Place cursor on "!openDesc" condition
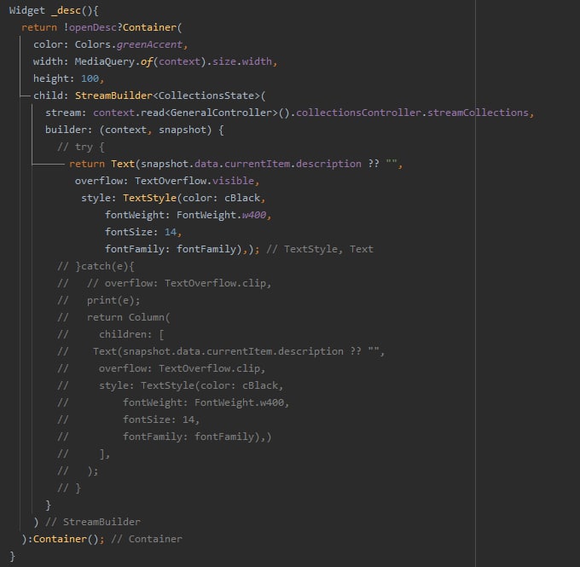 click(x=90, y=27)
